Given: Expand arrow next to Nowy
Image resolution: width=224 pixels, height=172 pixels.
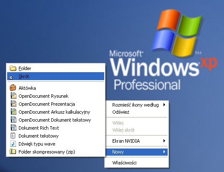Looking at the screenshot, I should pyautogui.click(x=164, y=152).
